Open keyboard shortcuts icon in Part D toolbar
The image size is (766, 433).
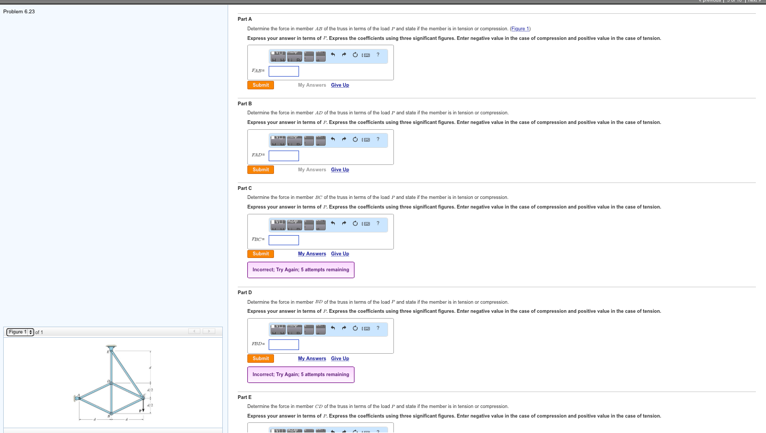click(x=366, y=328)
